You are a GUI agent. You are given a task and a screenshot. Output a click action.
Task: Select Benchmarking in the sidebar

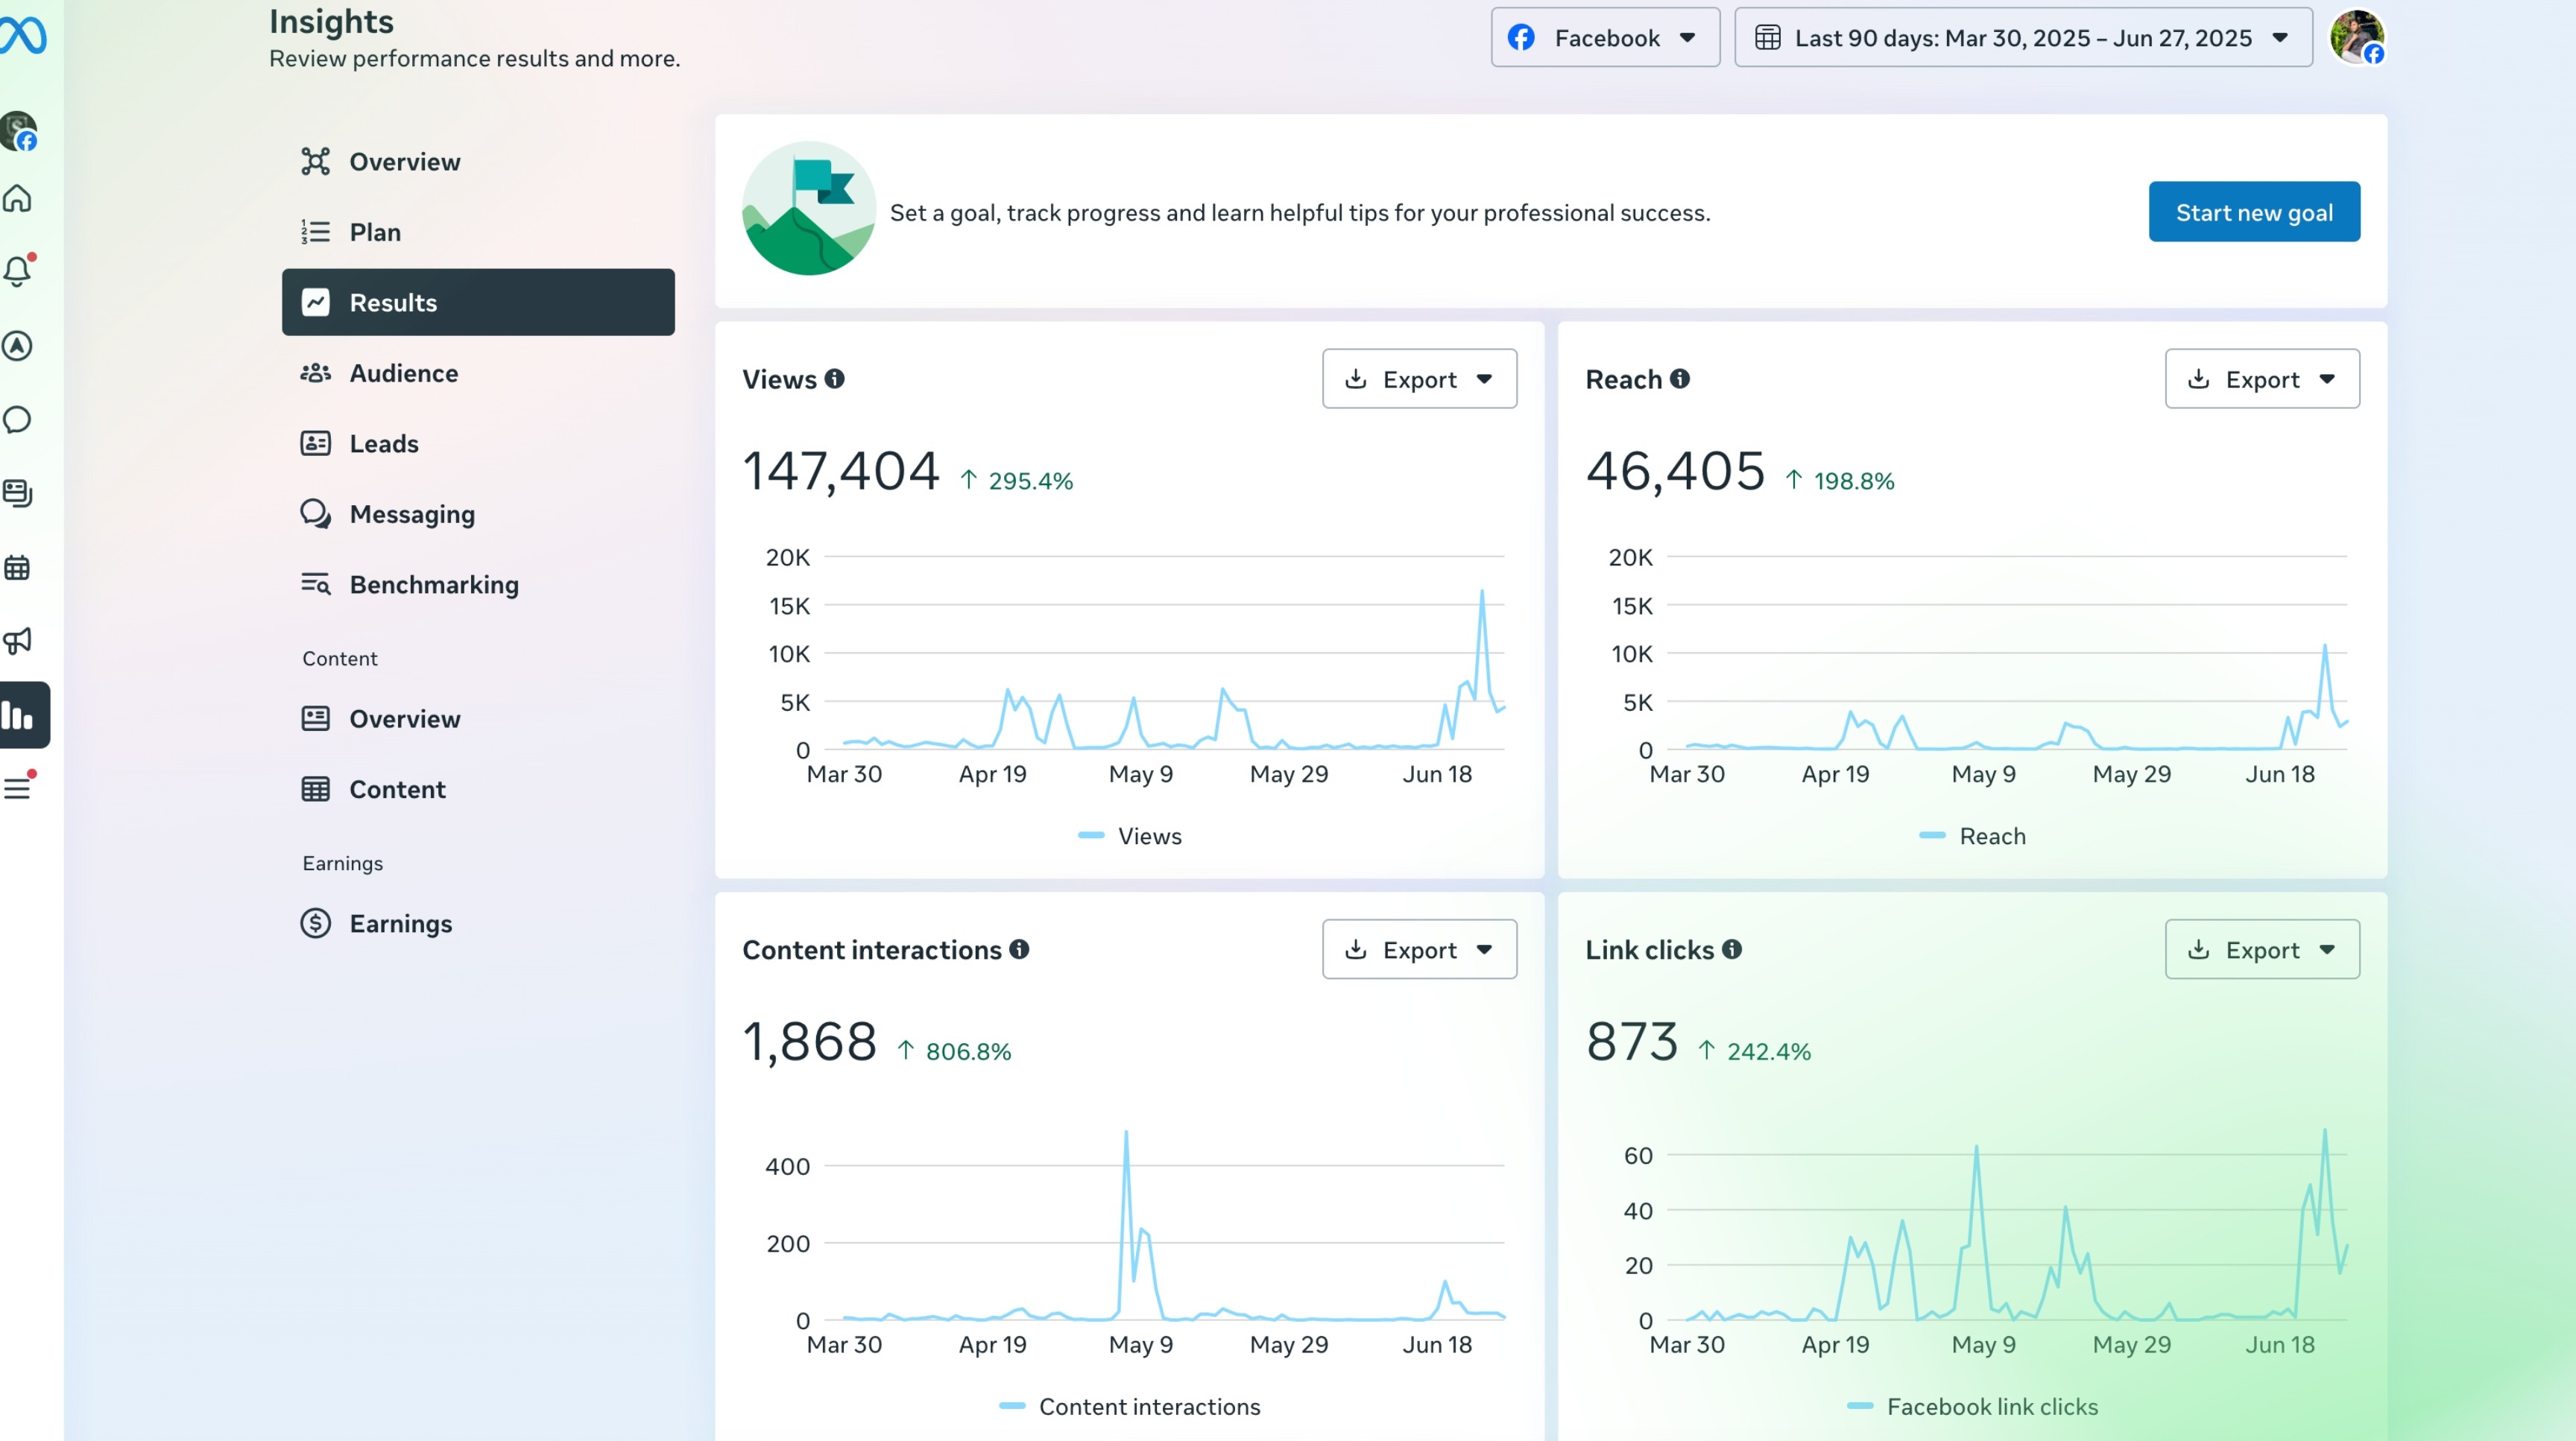click(x=433, y=585)
